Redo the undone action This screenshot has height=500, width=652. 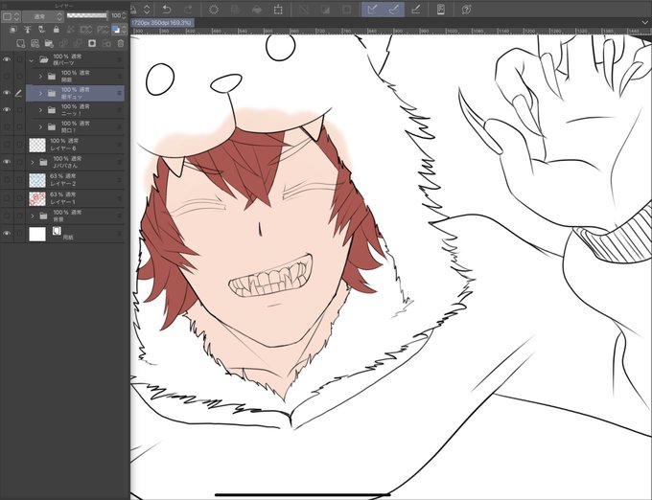(188, 10)
